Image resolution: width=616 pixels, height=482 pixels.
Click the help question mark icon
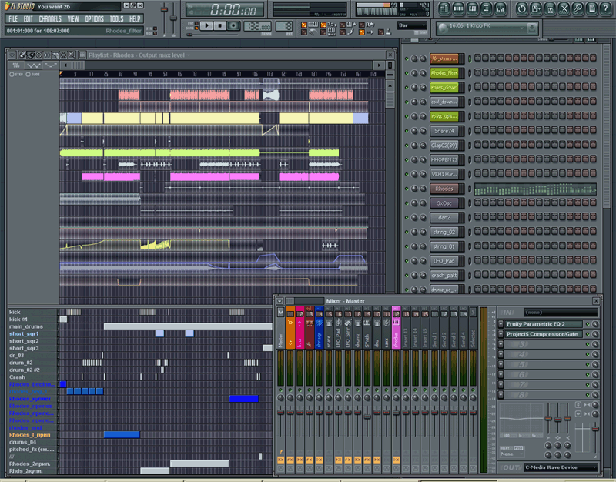coord(606,8)
